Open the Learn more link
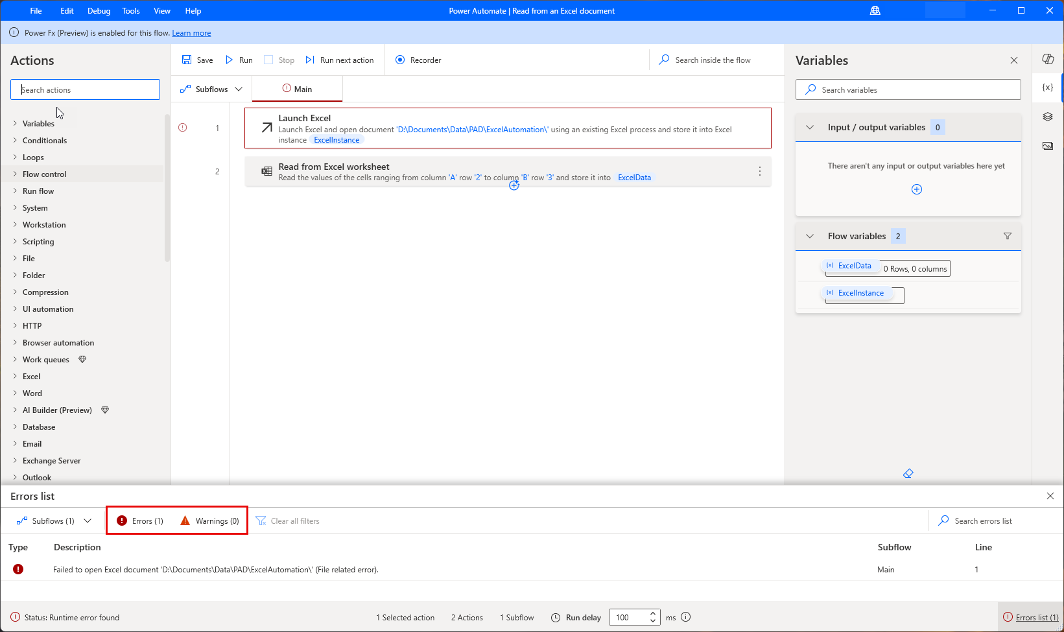Viewport: 1064px width, 632px height. [x=191, y=33]
